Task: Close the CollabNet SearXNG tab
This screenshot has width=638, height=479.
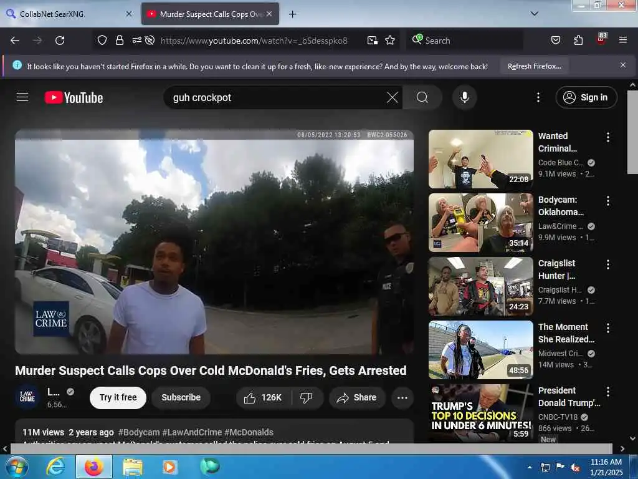Action: (x=129, y=14)
